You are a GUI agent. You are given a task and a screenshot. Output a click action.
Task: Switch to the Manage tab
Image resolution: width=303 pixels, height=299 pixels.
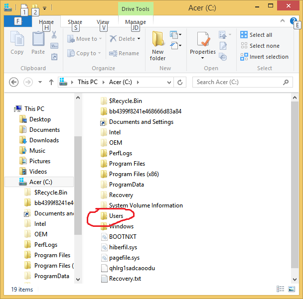click(x=136, y=22)
